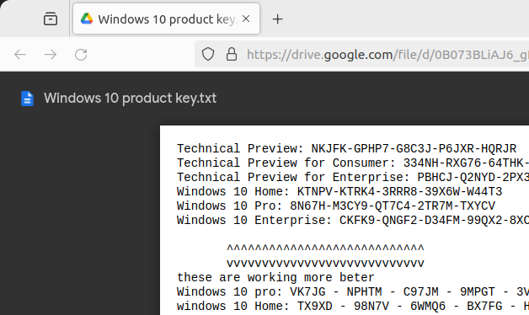This screenshot has width=529, height=315.
Task: Click the Technical Preview for Consumer line
Action: 353,163
